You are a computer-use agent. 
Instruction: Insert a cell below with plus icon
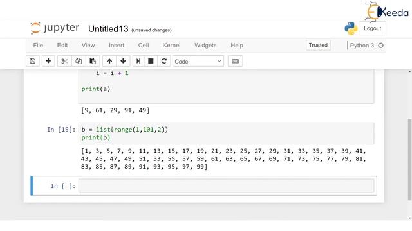48,61
